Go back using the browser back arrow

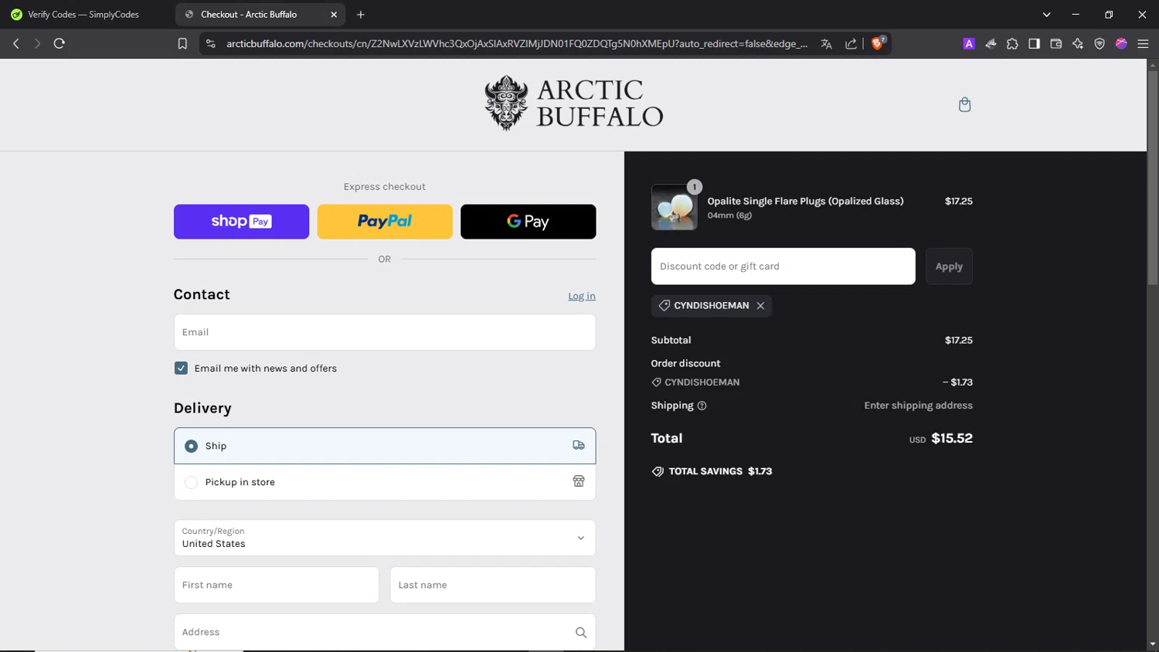coord(16,44)
